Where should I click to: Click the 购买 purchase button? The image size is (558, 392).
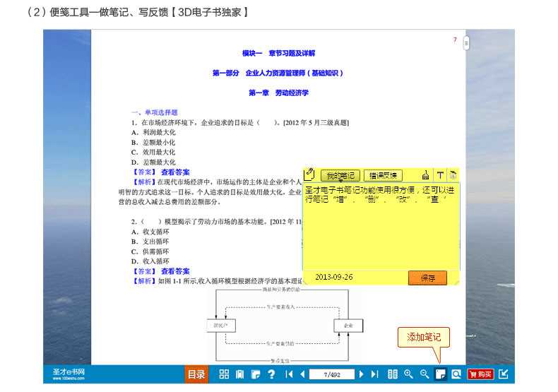pos(481,374)
